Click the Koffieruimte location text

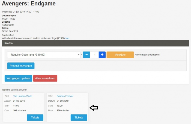8,25
